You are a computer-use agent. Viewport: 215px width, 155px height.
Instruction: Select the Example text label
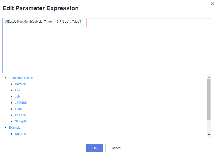coord(14,128)
